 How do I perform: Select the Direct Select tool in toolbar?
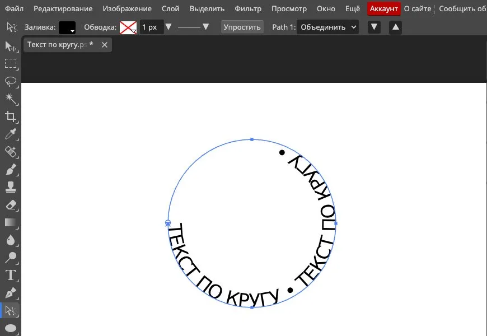click(11, 310)
